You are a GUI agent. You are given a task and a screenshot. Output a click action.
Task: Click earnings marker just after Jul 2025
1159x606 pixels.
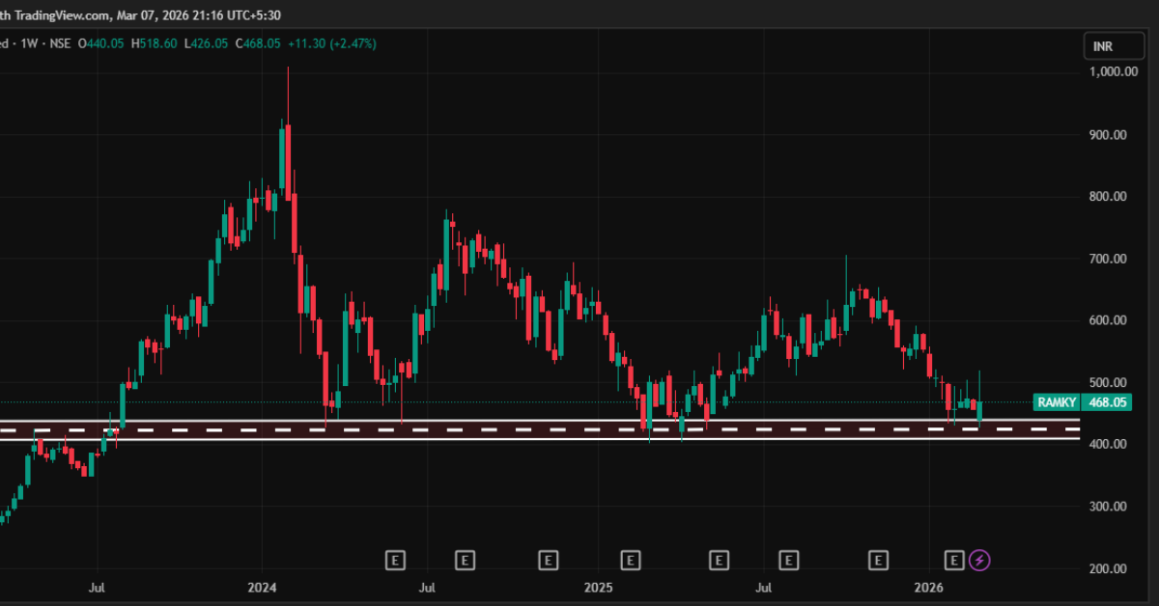(789, 560)
